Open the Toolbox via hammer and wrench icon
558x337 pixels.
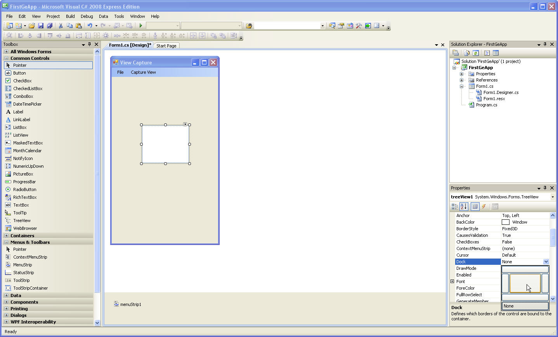pos(359,26)
